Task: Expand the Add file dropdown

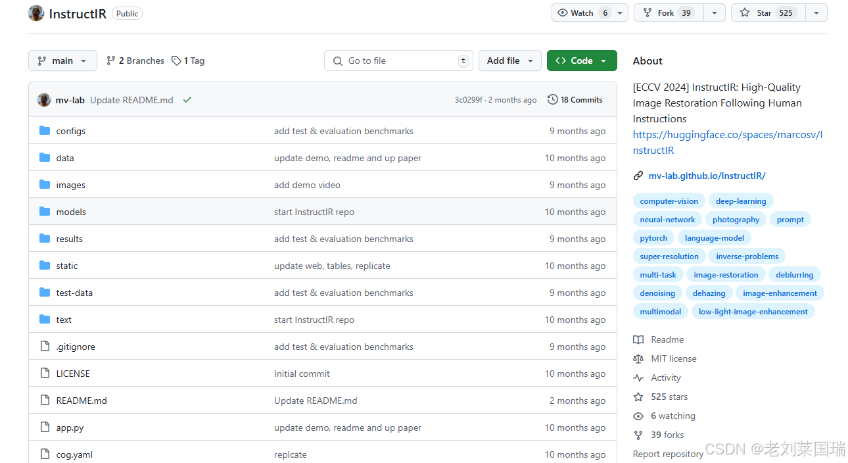Action: [x=510, y=61]
